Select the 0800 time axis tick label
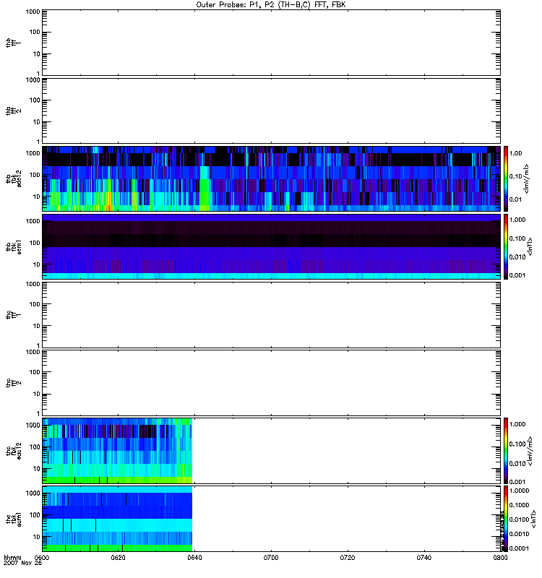542x578 pixels. pyautogui.click(x=498, y=558)
